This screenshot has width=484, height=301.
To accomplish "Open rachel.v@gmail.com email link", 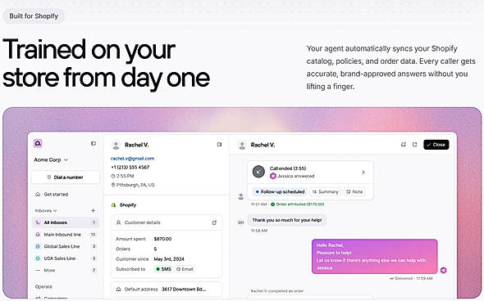I will click(x=132, y=159).
